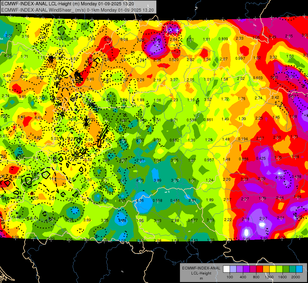Viewport: 308px width, 283px height.
Task: Click the LCL-Height text in the legend box
Action: coord(201,273)
